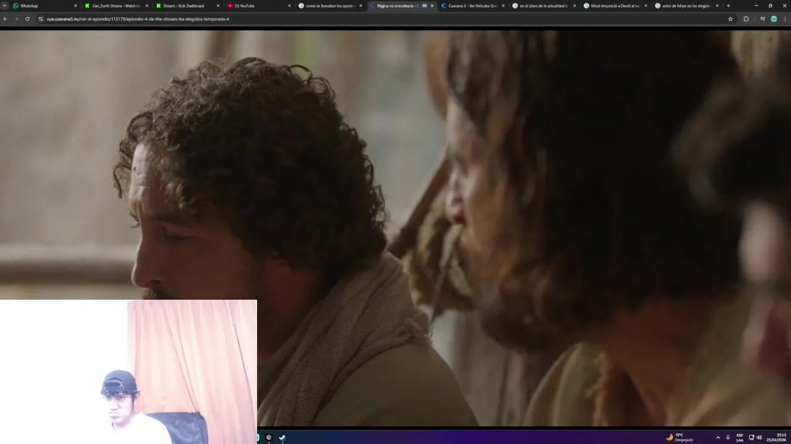
Task: Close the 'en el islam' tab
Action: pos(575,6)
